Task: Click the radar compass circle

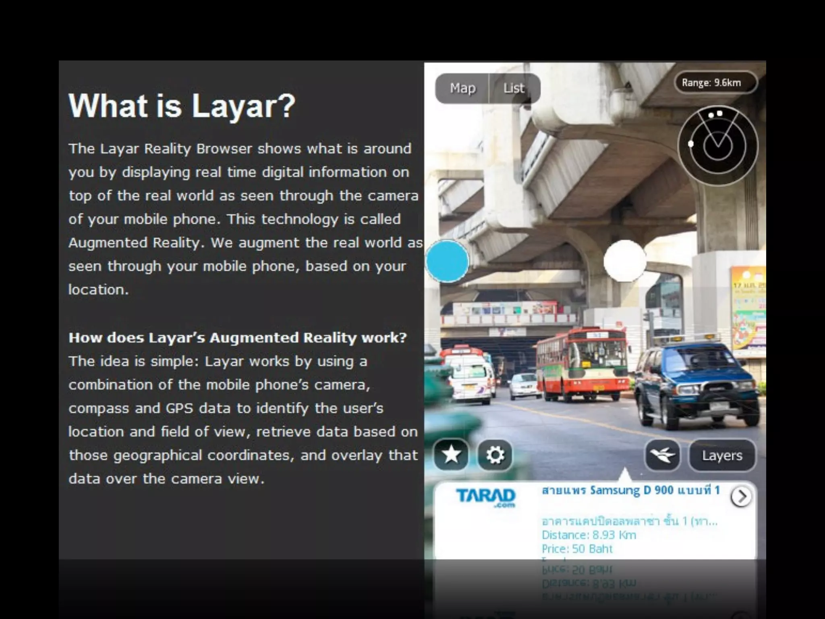Action: point(717,145)
